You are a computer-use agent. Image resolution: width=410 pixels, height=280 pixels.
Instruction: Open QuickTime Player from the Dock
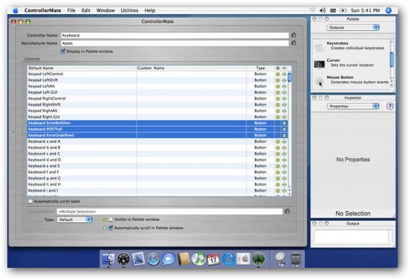(228, 260)
